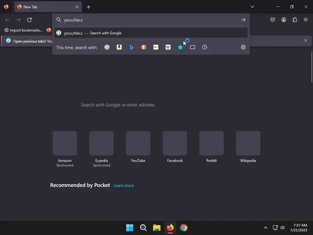Dismiss the Open previous tabs notification
313x235 pixels.
tap(306, 41)
